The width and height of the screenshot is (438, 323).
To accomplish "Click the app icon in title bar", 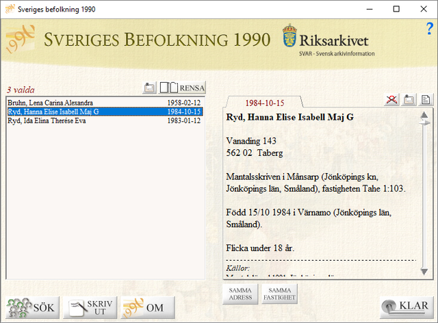I will pos(10,9).
